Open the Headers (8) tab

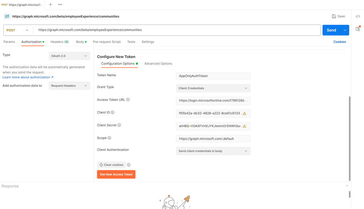coord(60,42)
